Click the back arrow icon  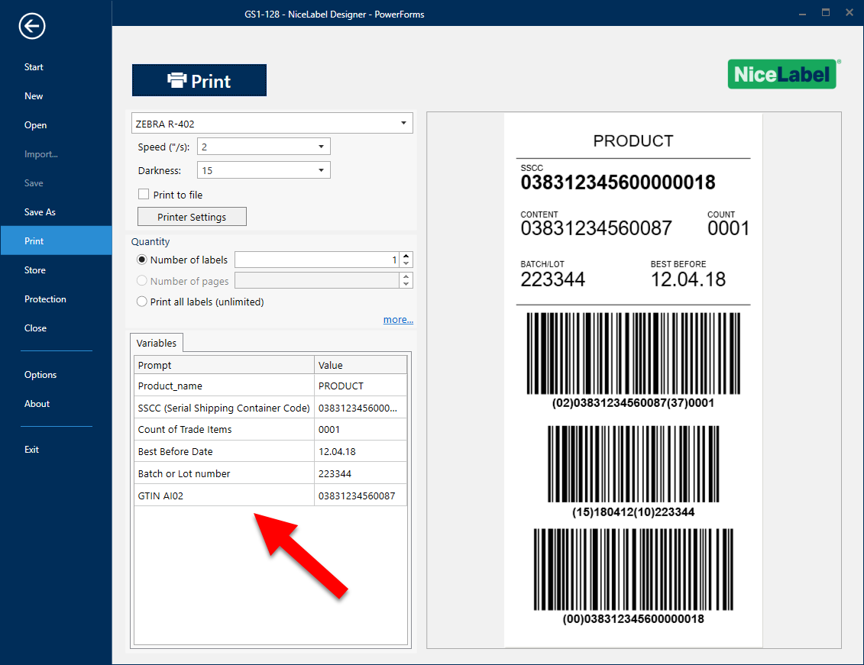33,27
